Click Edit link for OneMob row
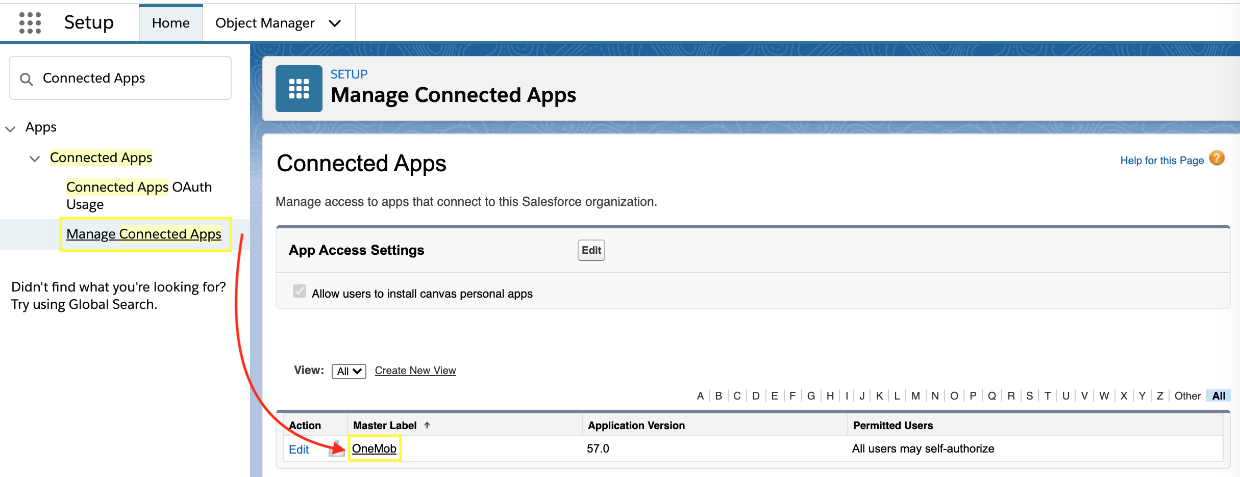The image size is (1240, 477). pos(299,449)
